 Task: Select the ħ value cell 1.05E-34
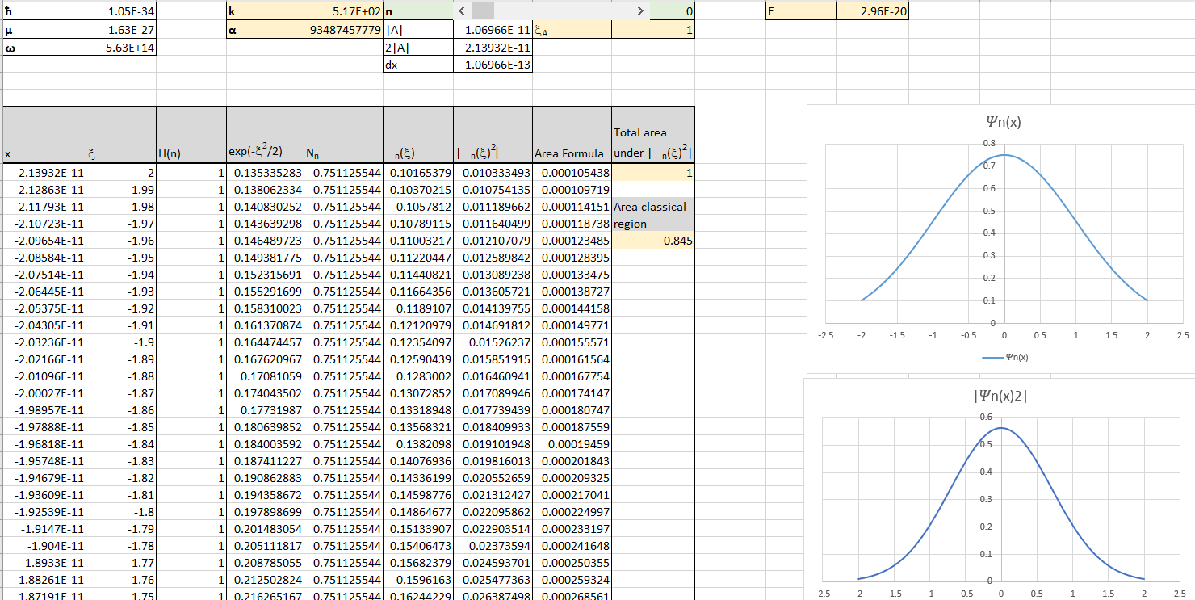tap(121, 11)
